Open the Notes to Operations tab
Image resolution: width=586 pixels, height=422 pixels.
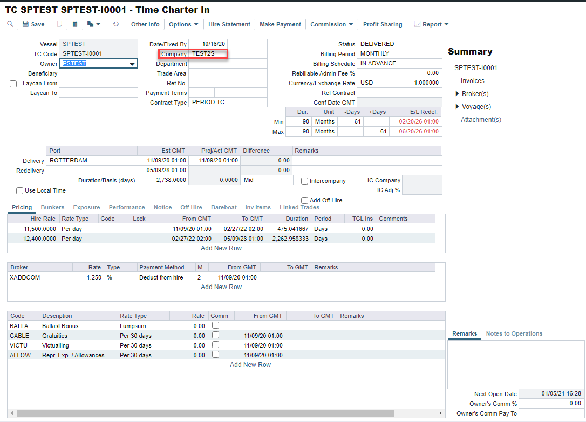514,333
